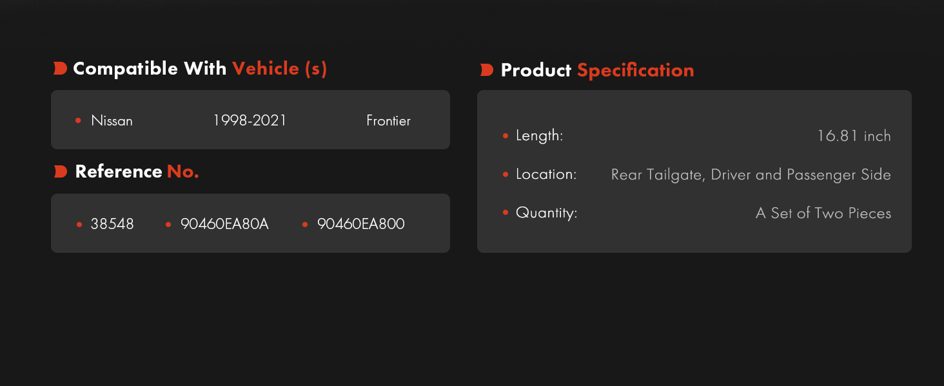
Task: Click the red bullet before Quantity
Action: [x=505, y=213]
